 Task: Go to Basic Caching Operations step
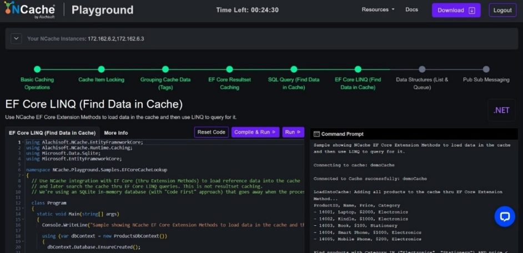[37, 69]
